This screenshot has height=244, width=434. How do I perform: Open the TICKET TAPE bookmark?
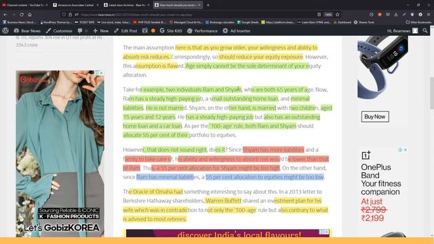pos(84,22)
